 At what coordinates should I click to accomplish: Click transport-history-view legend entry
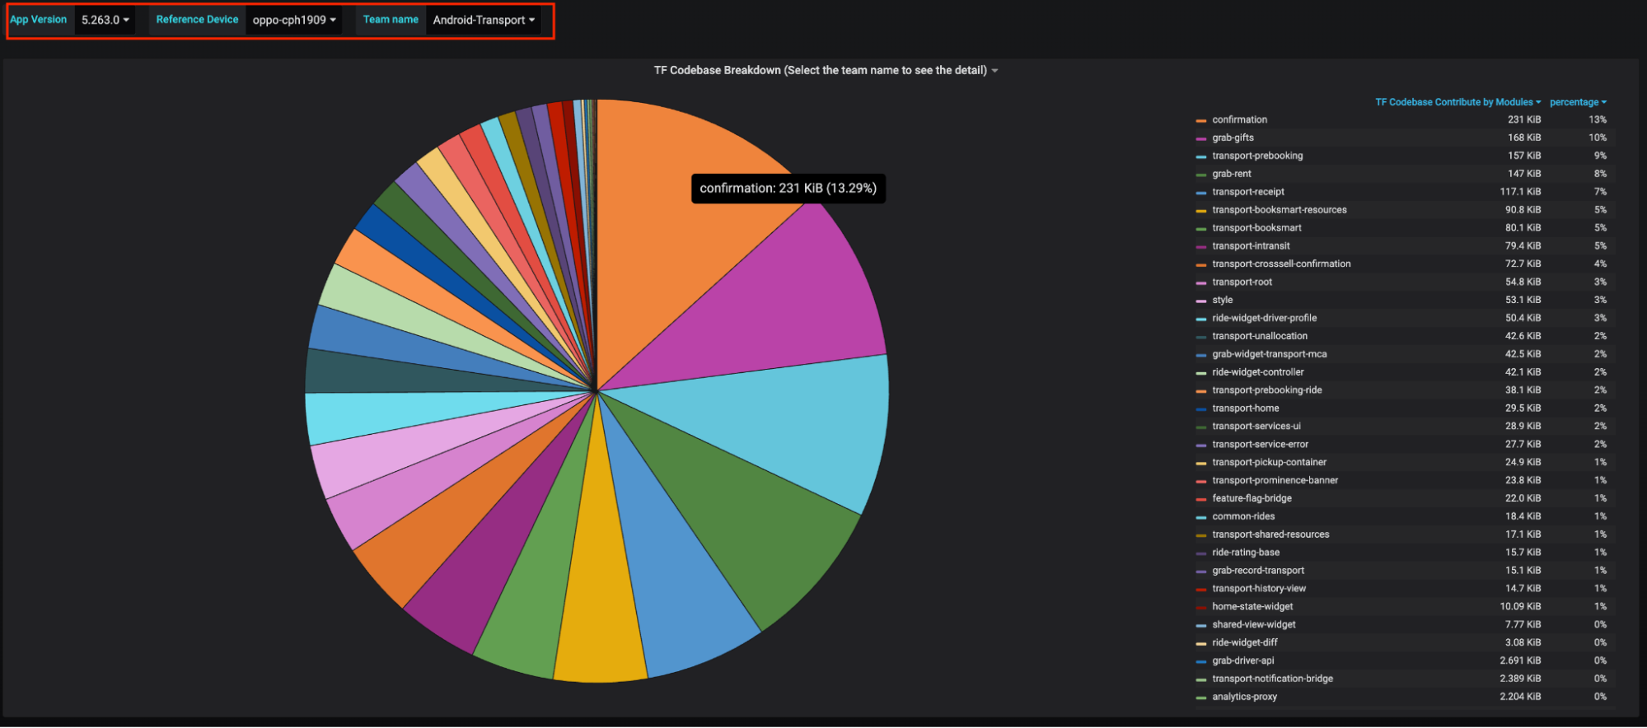coord(1259,589)
